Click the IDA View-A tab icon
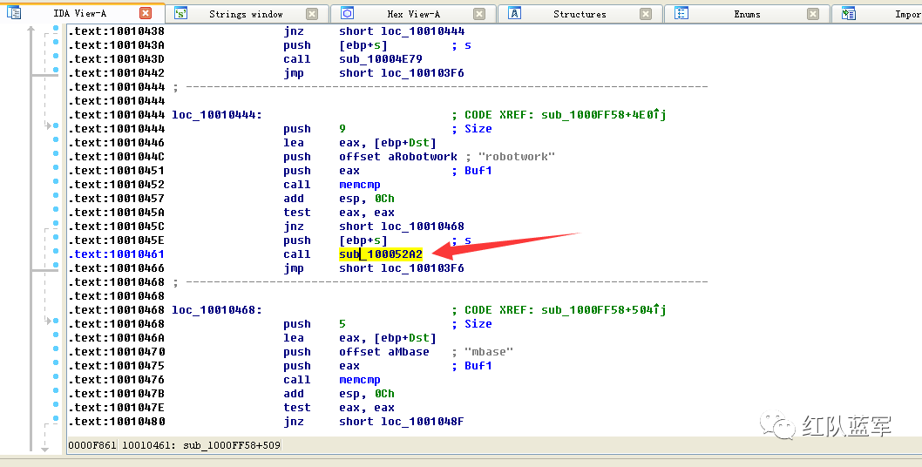The width and height of the screenshot is (922, 467). (14, 12)
